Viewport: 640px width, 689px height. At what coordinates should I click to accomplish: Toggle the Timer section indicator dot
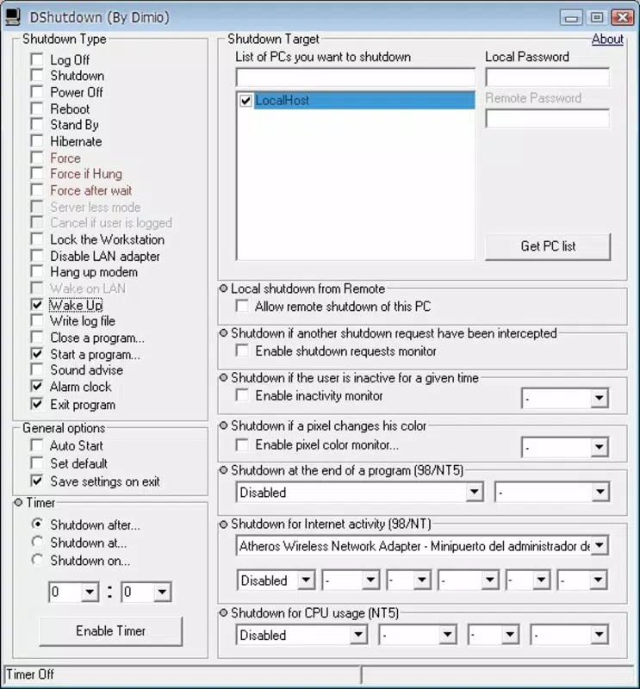tap(18, 502)
